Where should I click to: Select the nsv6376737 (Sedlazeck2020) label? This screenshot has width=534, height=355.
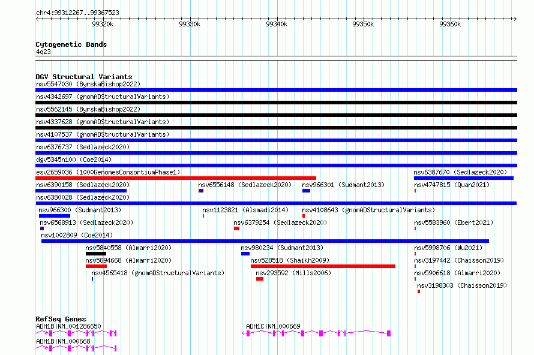click(83, 147)
